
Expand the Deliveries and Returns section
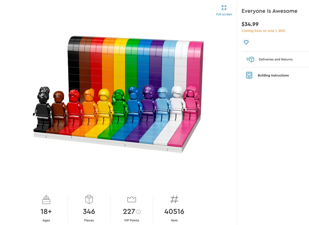click(276, 59)
